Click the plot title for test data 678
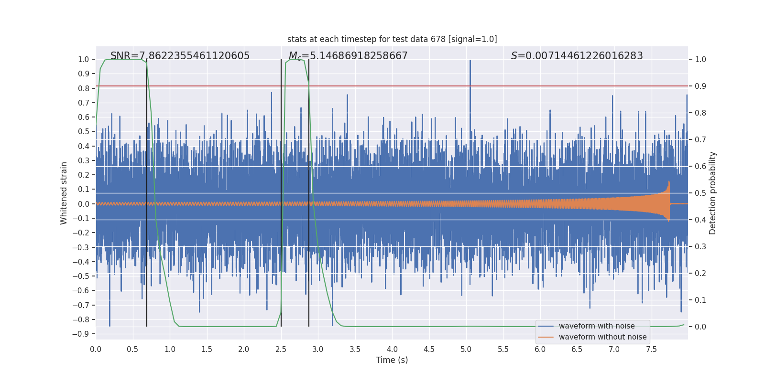 (392, 39)
